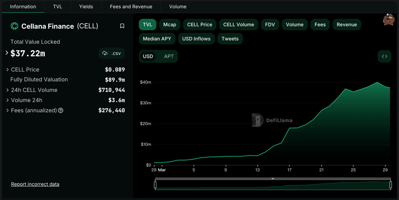Click the Cellana Finance logo icon
Viewport: 399px width, 200px height.
tap(14, 26)
